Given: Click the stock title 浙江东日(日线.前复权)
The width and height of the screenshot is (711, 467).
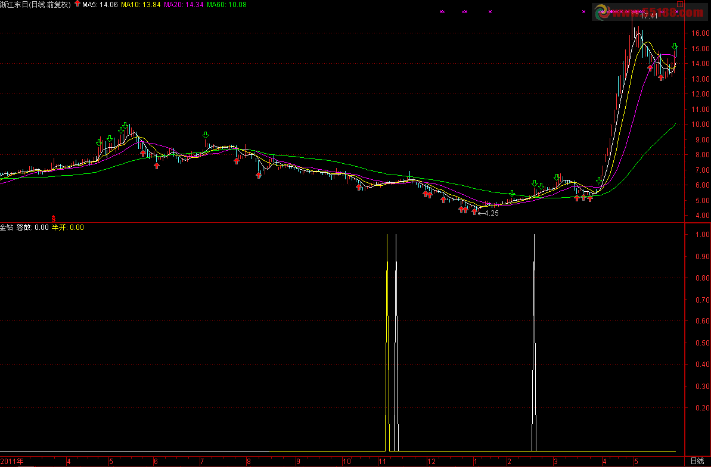Looking at the screenshot, I should pyautogui.click(x=36, y=5).
